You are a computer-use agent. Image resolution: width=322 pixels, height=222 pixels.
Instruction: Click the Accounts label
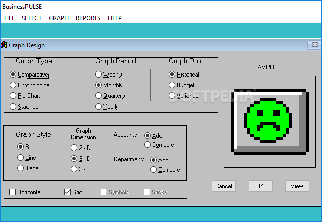(x=125, y=135)
